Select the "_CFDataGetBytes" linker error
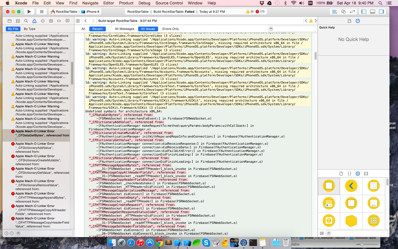 [x=36, y=135]
